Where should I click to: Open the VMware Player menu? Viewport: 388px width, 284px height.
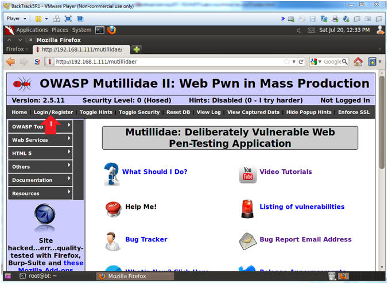(x=16, y=18)
